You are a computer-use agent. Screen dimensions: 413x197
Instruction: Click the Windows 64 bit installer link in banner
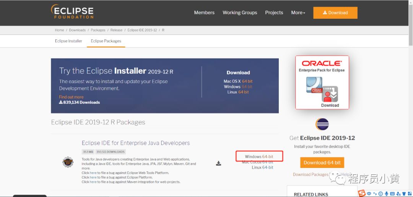click(247, 87)
